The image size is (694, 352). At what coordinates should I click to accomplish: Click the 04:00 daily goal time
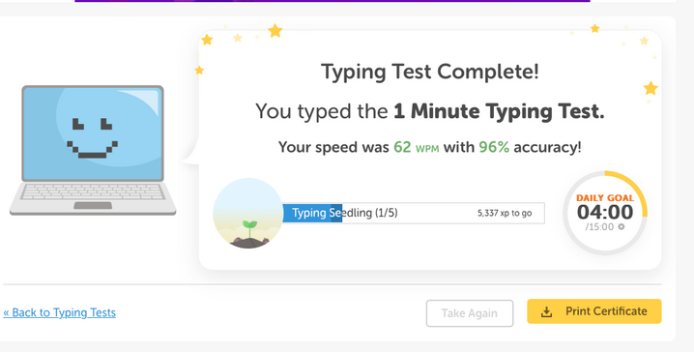click(605, 212)
